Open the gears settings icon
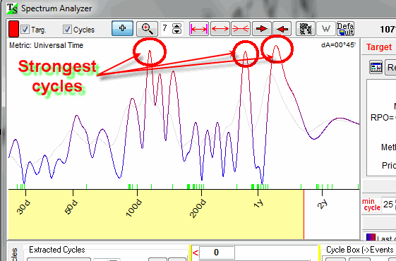396x261 pixels. [306, 28]
